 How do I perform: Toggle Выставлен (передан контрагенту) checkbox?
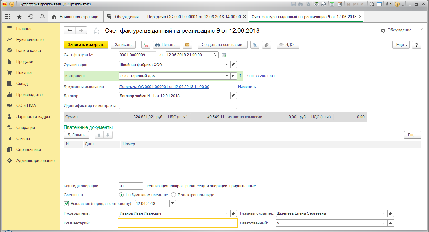coord(67,203)
